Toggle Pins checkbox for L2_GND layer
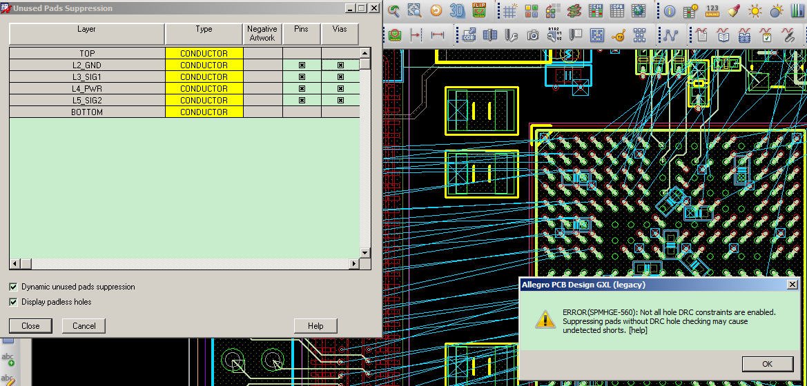 click(302, 65)
